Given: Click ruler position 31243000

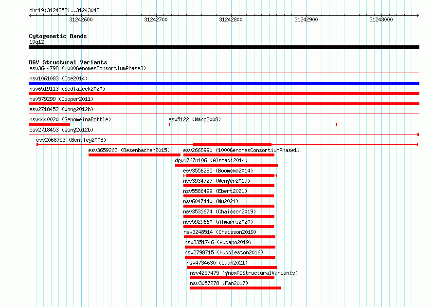Looking at the screenshot, I should point(381,19).
